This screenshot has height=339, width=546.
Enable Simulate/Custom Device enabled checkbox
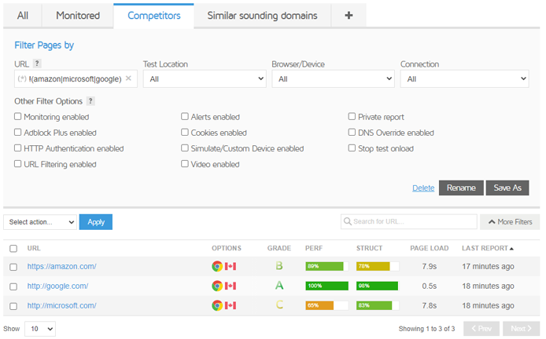pos(185,148)
